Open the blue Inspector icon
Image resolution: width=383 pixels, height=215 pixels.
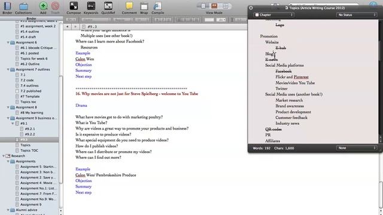[x=373, y=4]
